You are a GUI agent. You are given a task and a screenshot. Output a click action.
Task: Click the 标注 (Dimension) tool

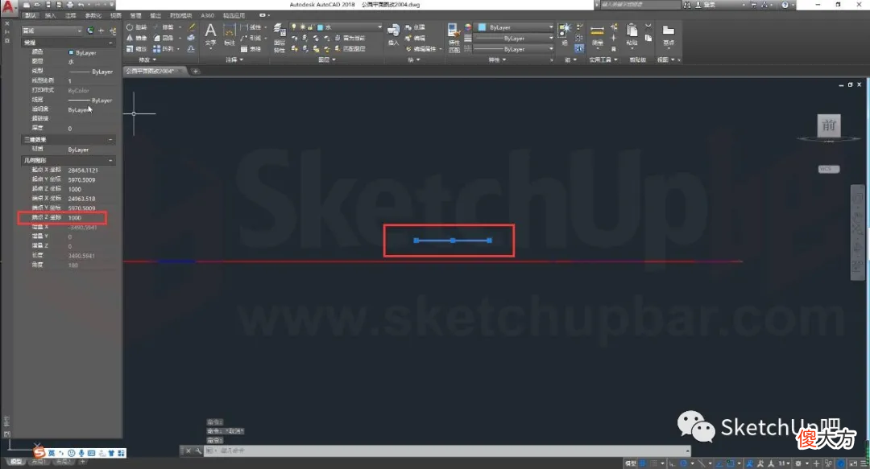[x=229, y=35]
